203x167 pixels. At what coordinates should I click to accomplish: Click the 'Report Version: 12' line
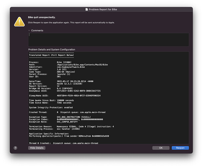(x=44, y=86)
